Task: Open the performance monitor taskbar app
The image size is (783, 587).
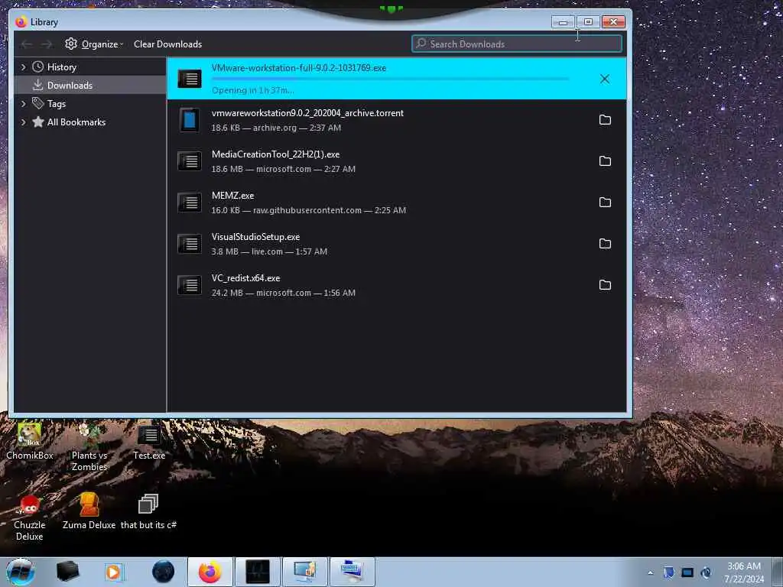Action: [258, 572]
